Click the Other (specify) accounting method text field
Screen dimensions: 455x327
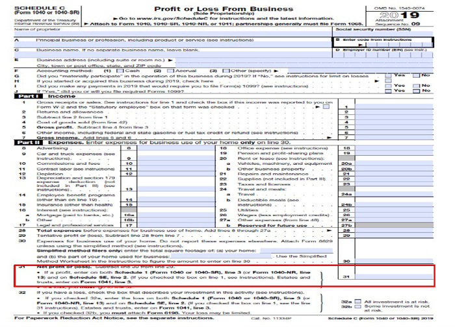point(360,70)
